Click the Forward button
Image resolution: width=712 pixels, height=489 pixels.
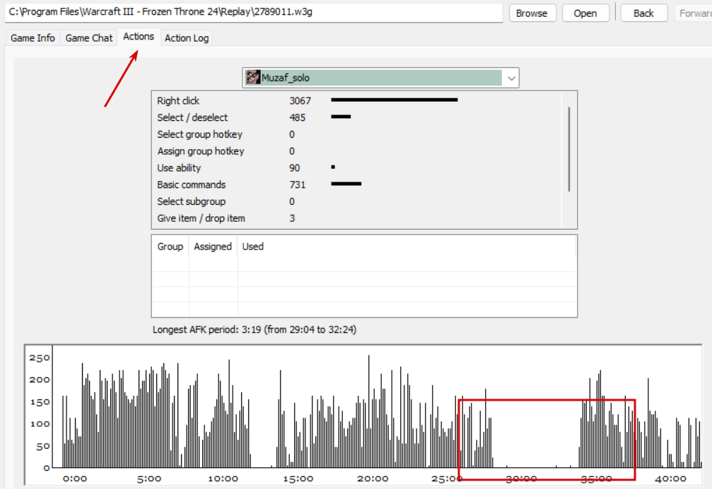(694, 13)
